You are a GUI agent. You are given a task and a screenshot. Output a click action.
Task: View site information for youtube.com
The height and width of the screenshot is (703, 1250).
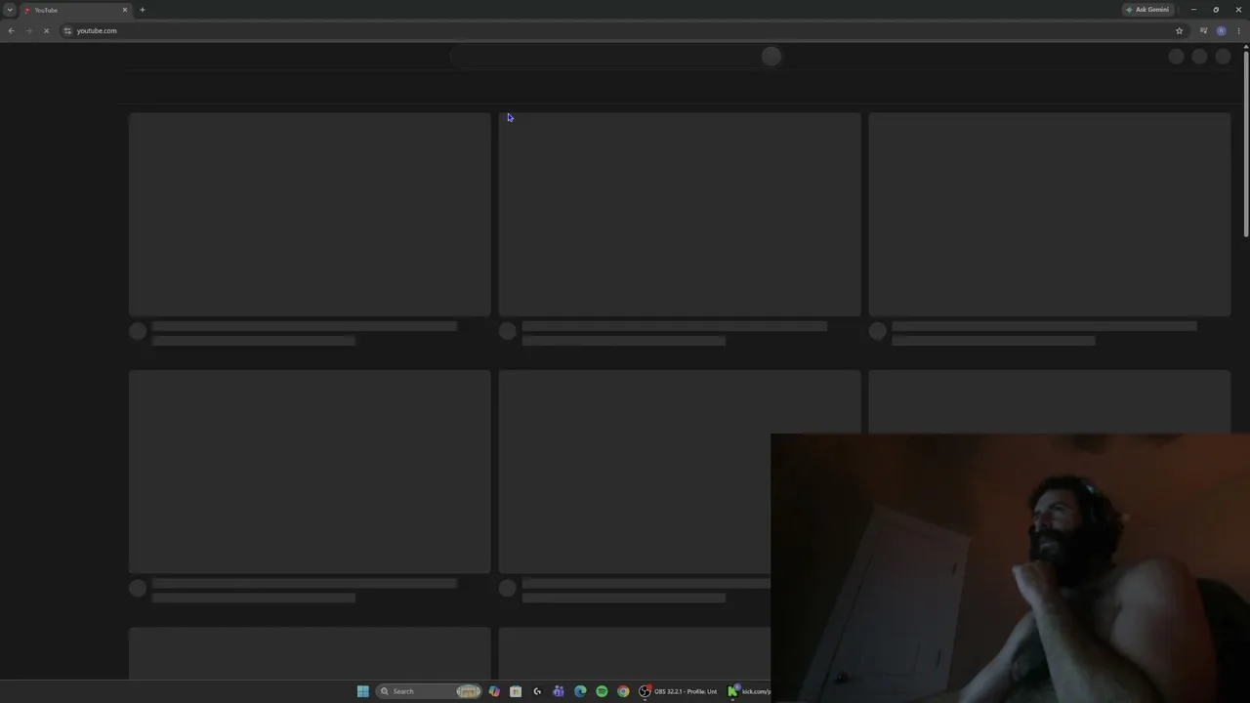[x=67, y=30]
